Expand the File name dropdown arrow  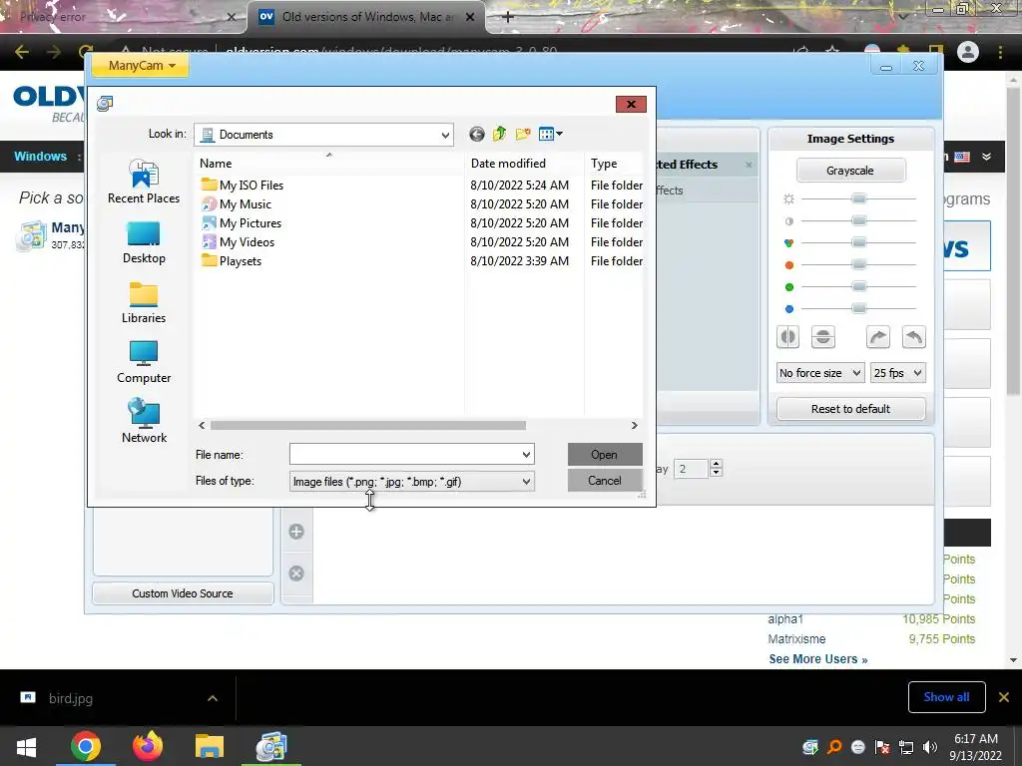[527, 454]
